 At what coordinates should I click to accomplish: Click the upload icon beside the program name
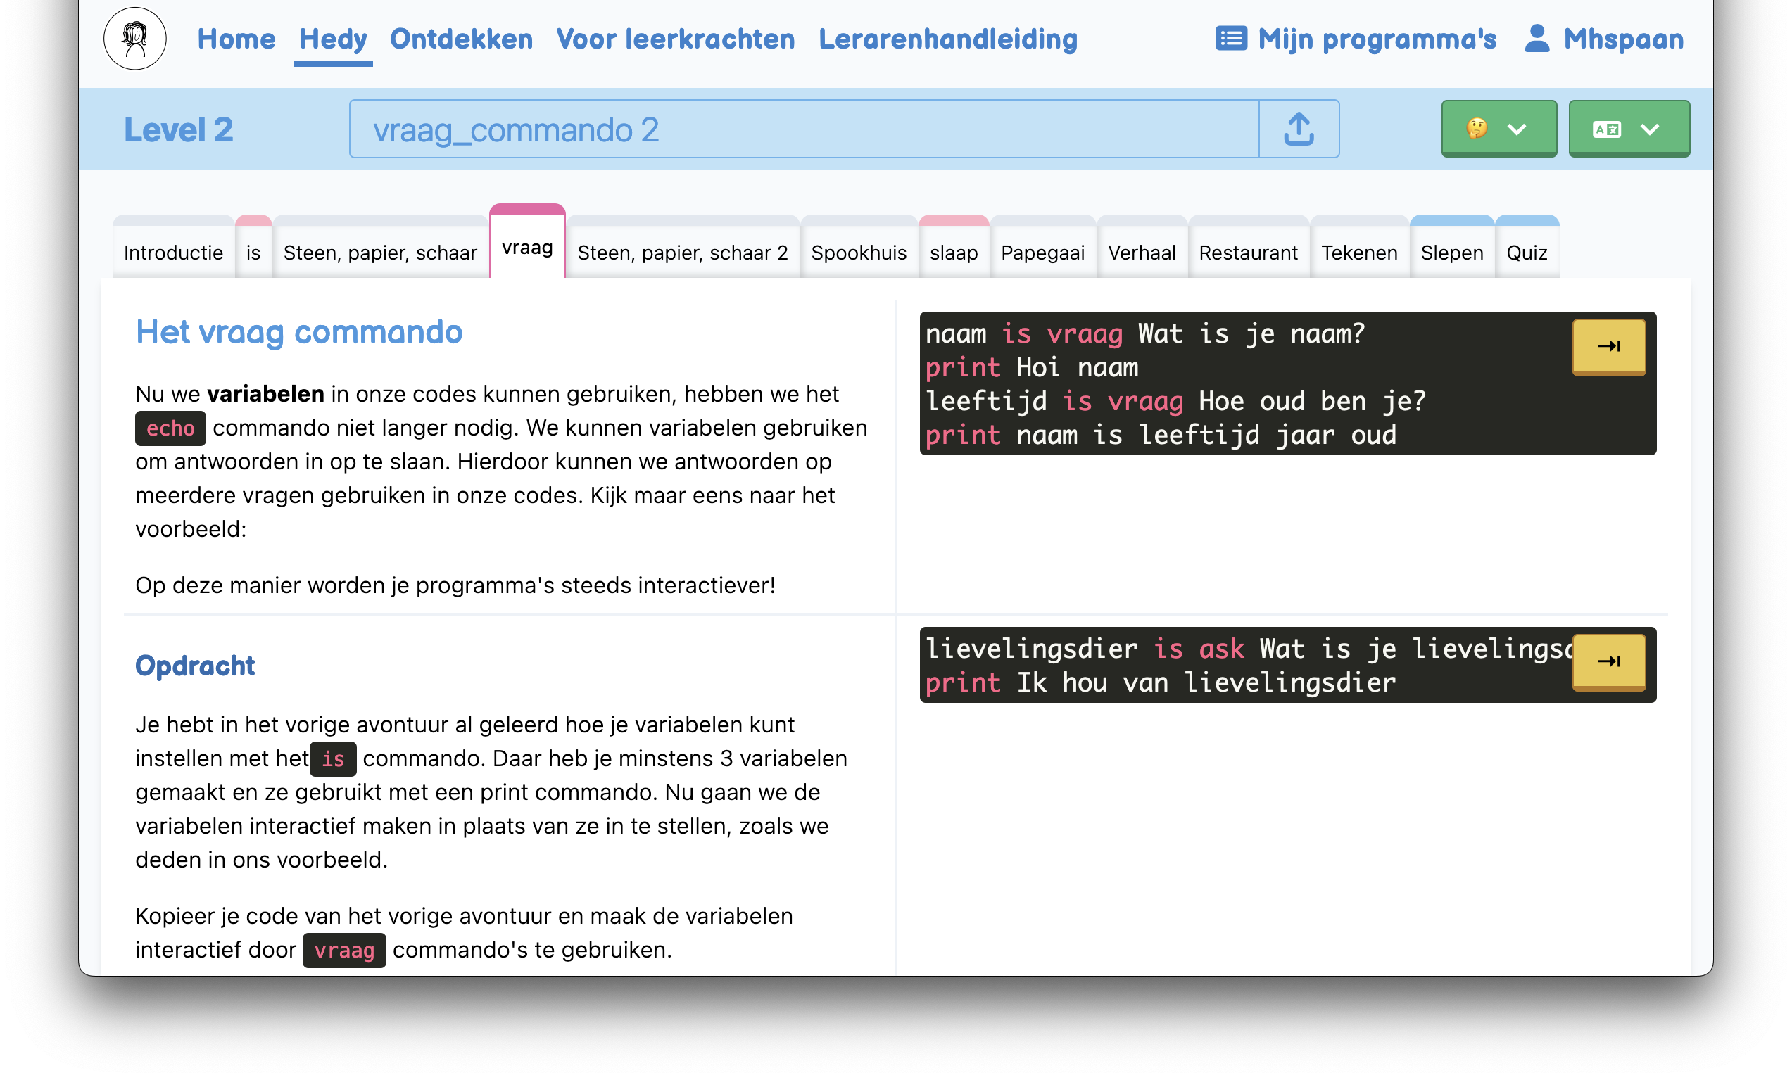point(1299,129)
